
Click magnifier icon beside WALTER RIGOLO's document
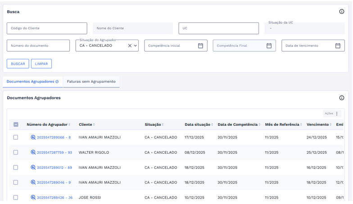[33, 153]
